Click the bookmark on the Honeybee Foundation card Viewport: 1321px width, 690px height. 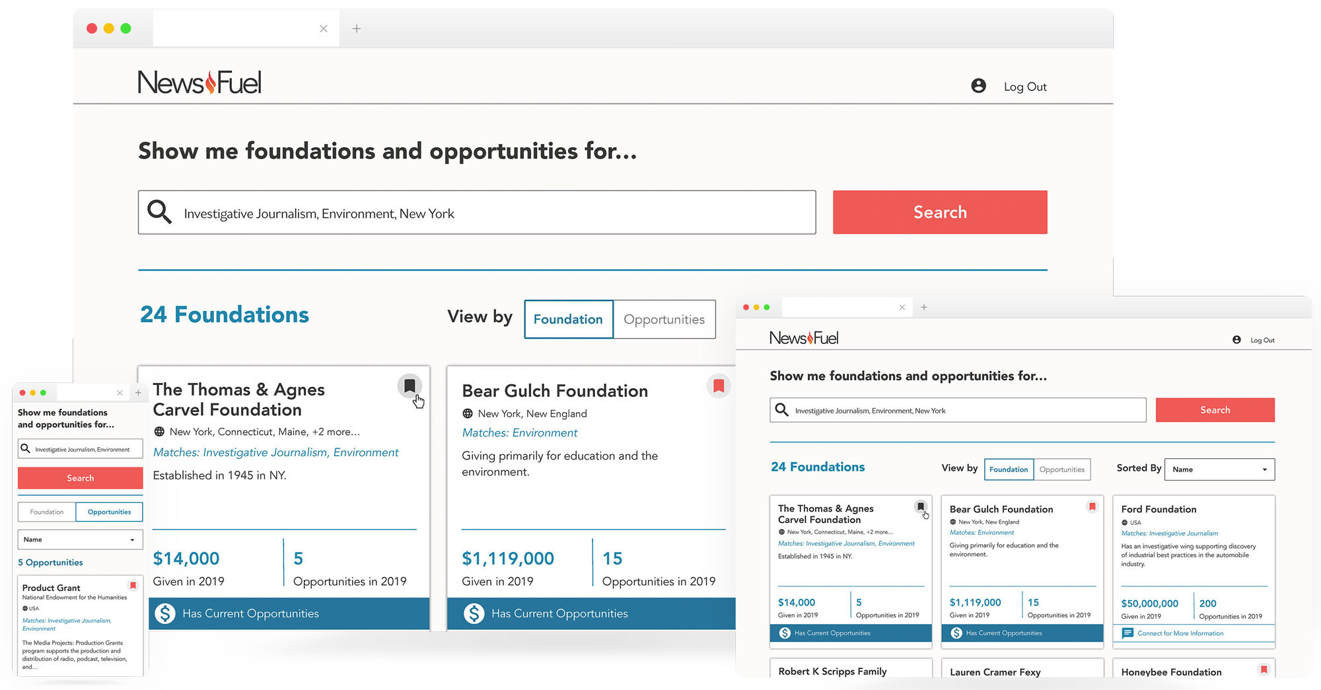pyautogui.click(x=1264, y=669)
